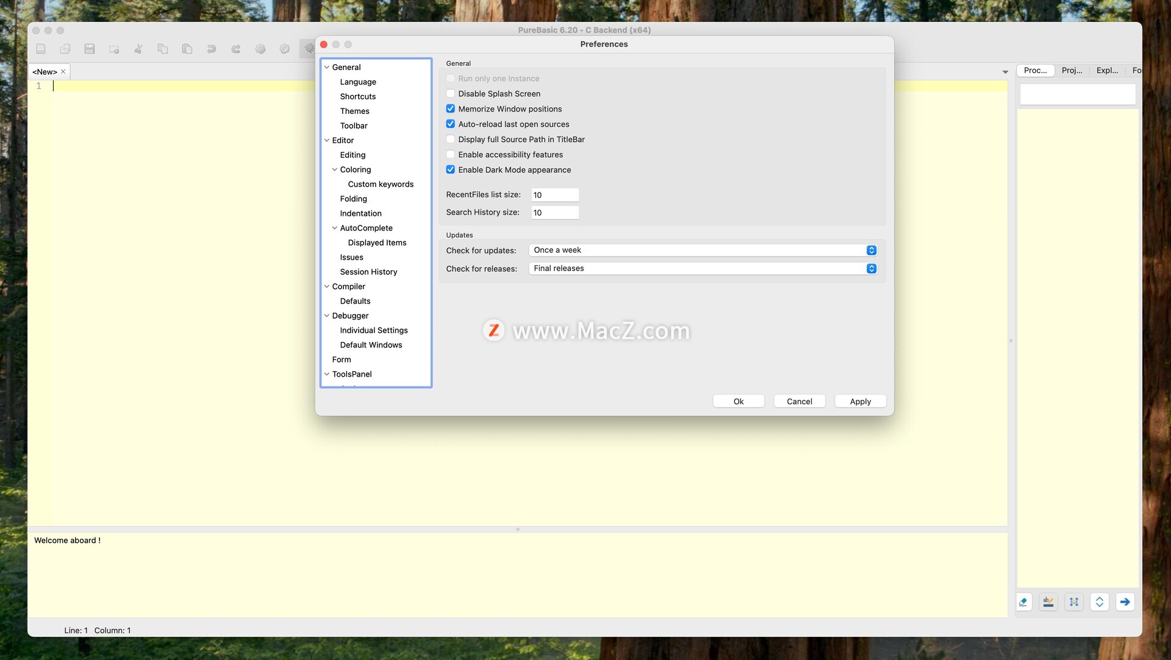Uncheck Auto-reload last open sources

point(450,124)
